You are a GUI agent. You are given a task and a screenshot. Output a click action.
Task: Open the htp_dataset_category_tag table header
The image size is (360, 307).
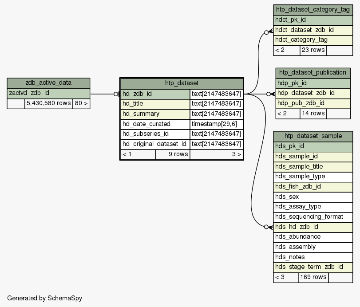(313, 9)
